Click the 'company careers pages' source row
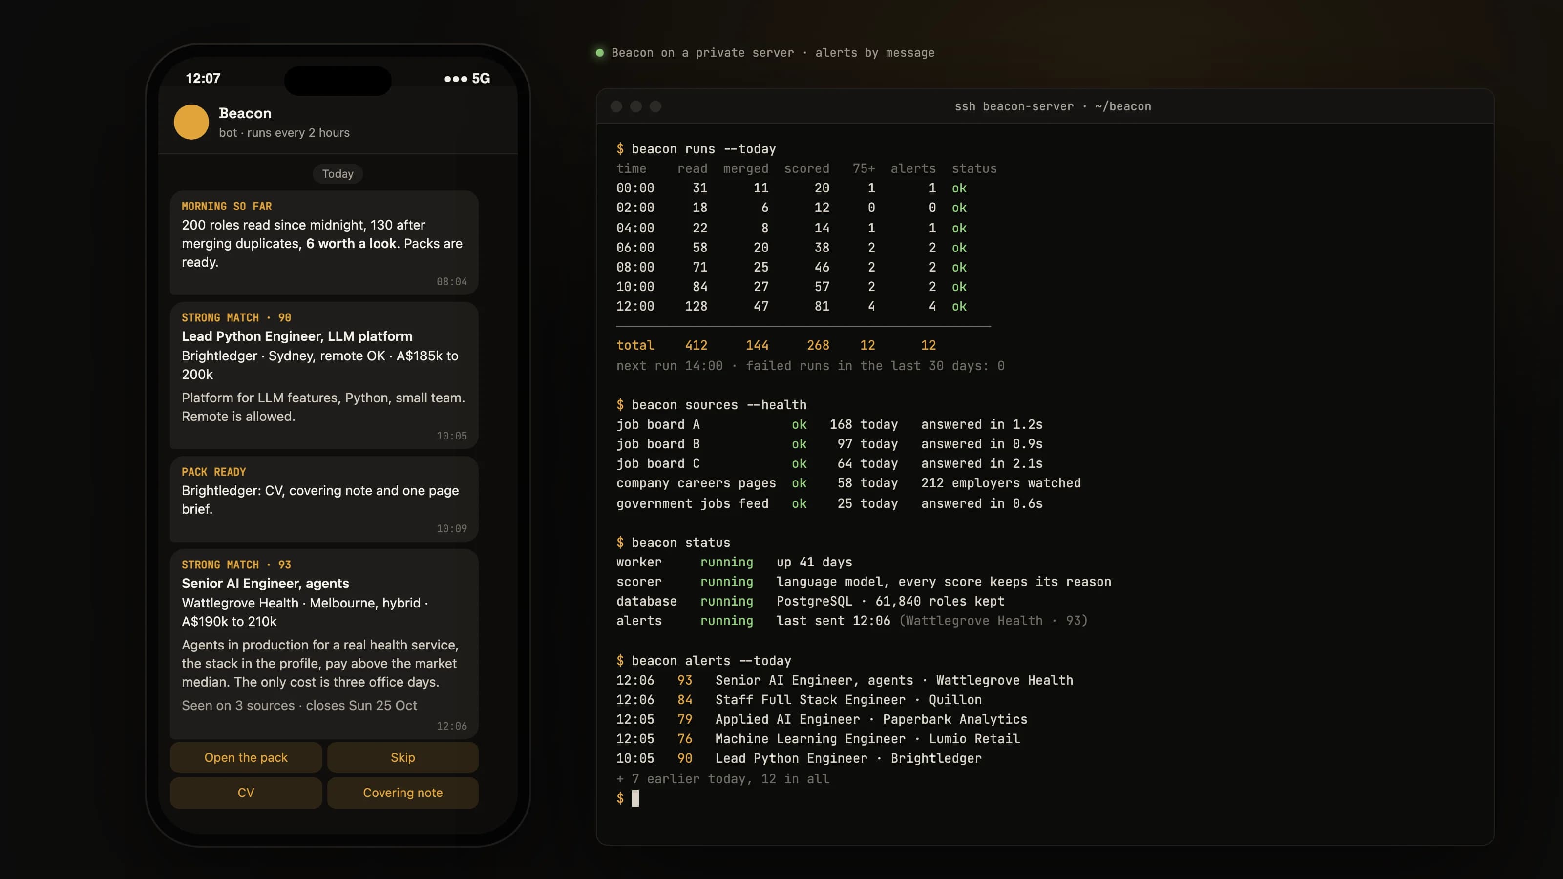The height and width of the screenshot is (879, 1563). 848,483
